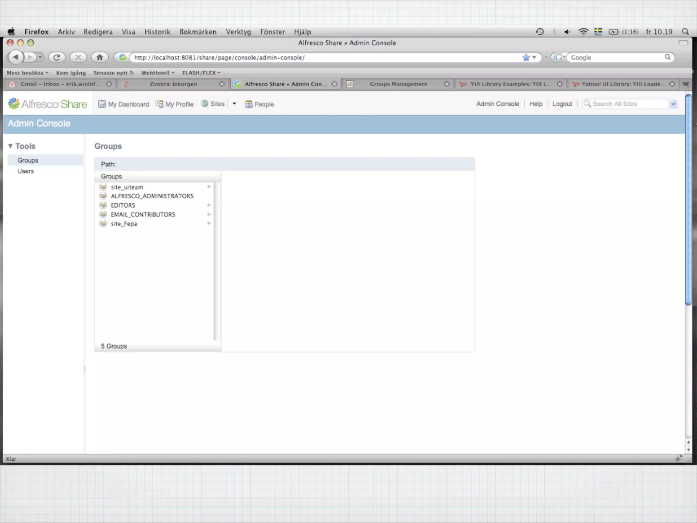697x523 pixels.
Task: Open the People directory icon
Action: coord(249,104)
